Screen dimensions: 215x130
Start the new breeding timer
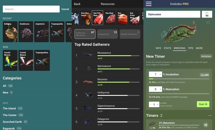click(x=203, y=104)
